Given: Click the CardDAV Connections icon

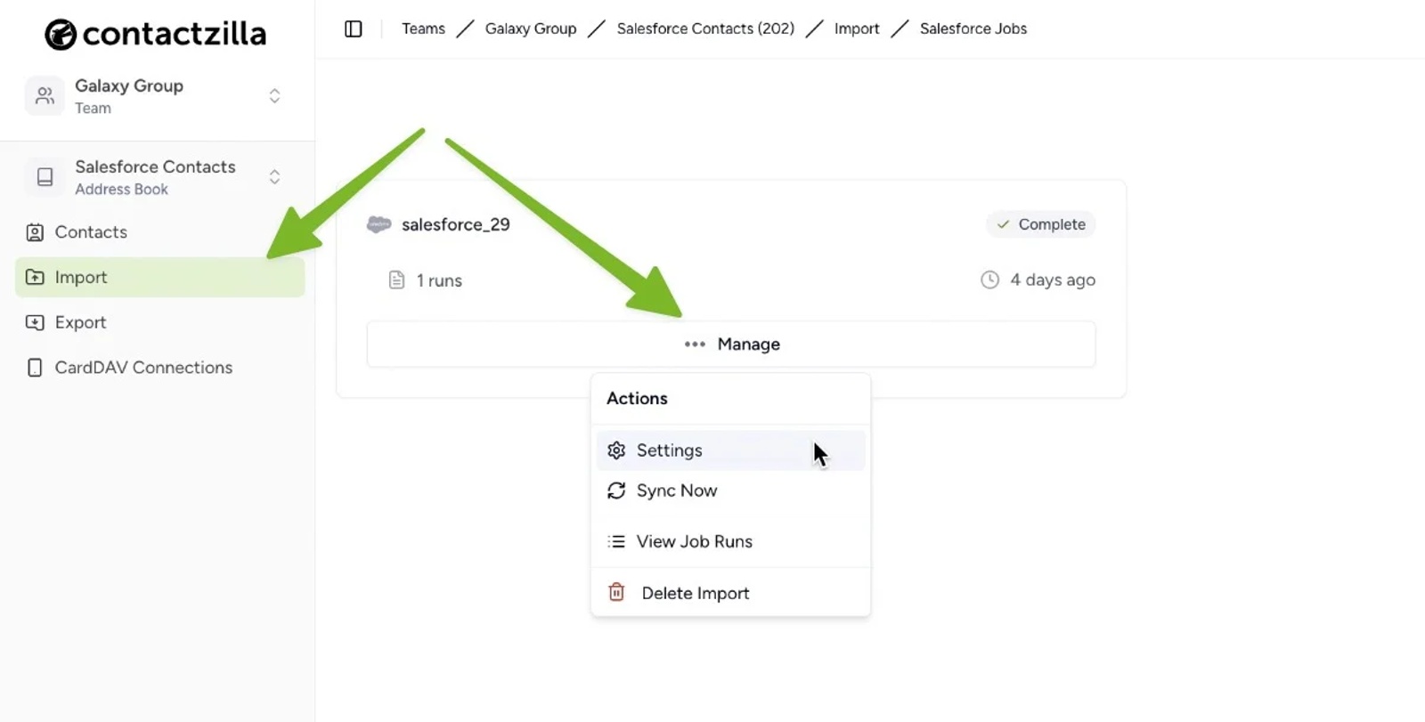Looking at the screenshot, I should 35,368.
